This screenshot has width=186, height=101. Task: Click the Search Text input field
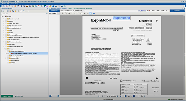[x=23, y=14]
